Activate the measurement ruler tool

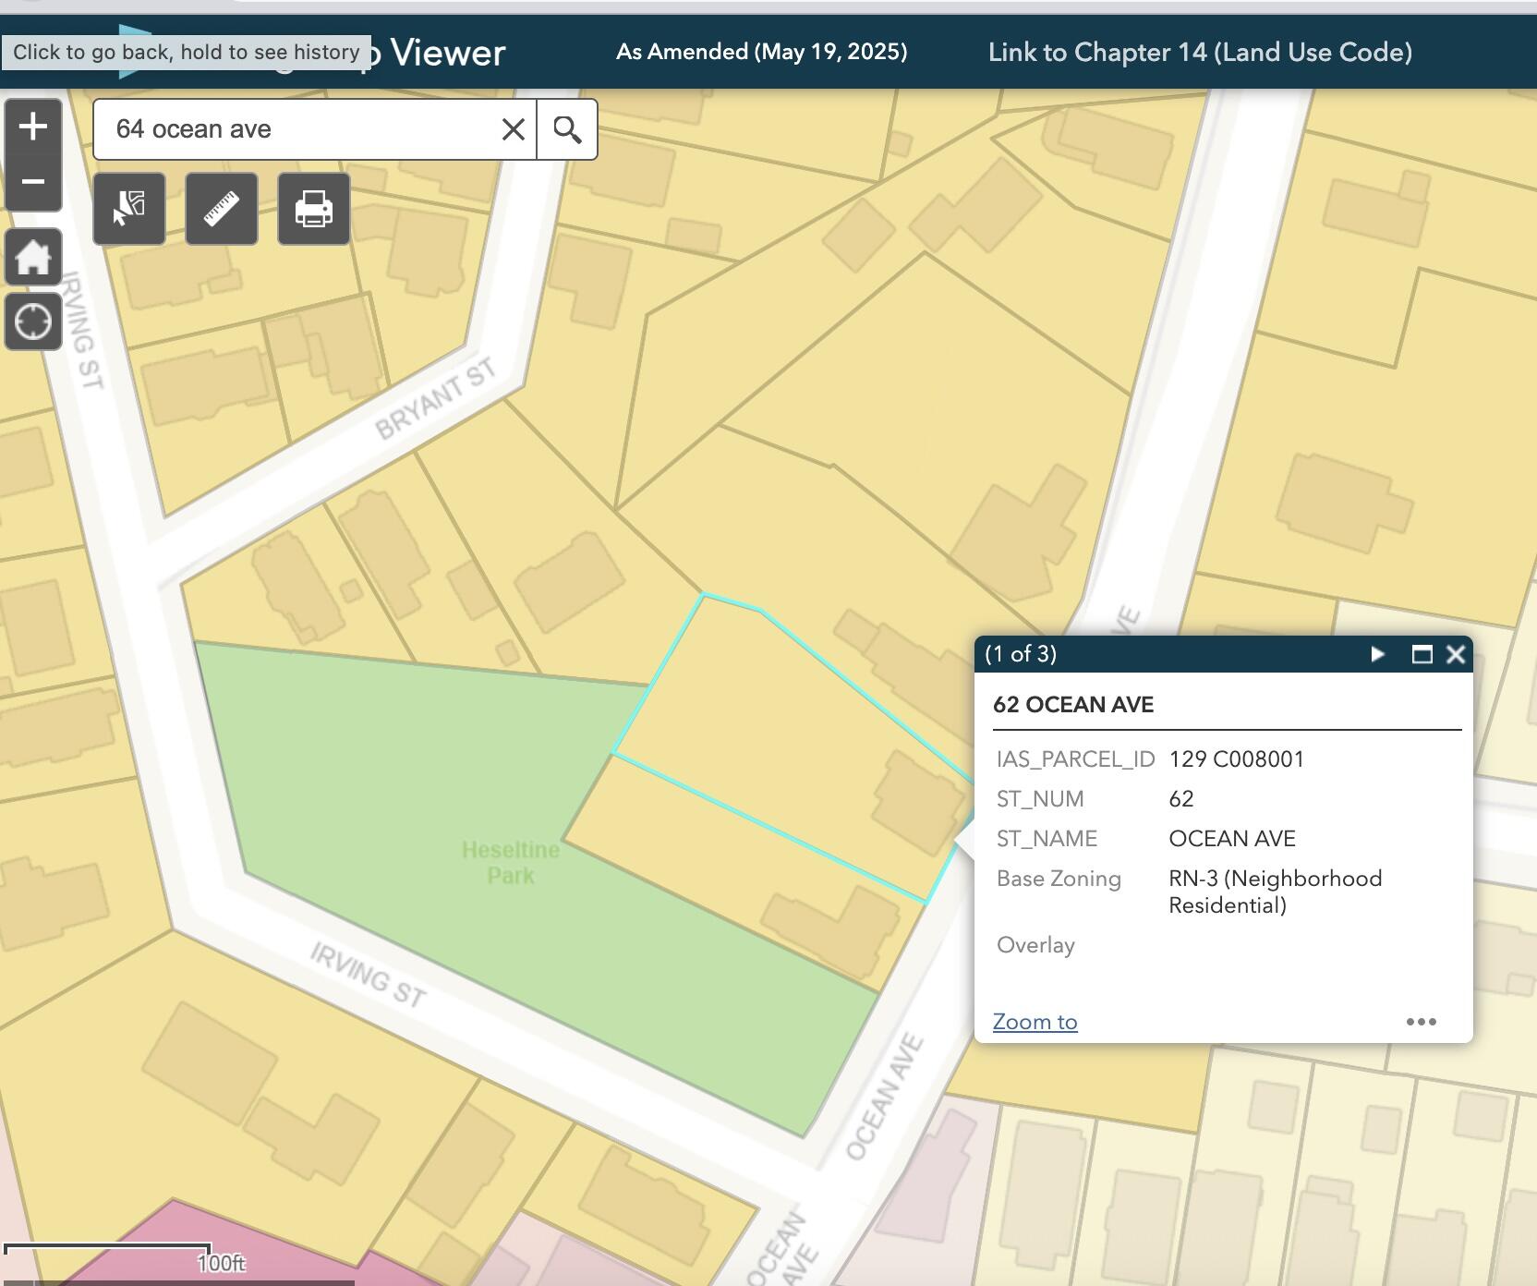pos(222,209)
